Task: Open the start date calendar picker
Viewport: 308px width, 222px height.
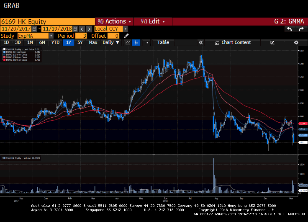Action: point(34,29)
